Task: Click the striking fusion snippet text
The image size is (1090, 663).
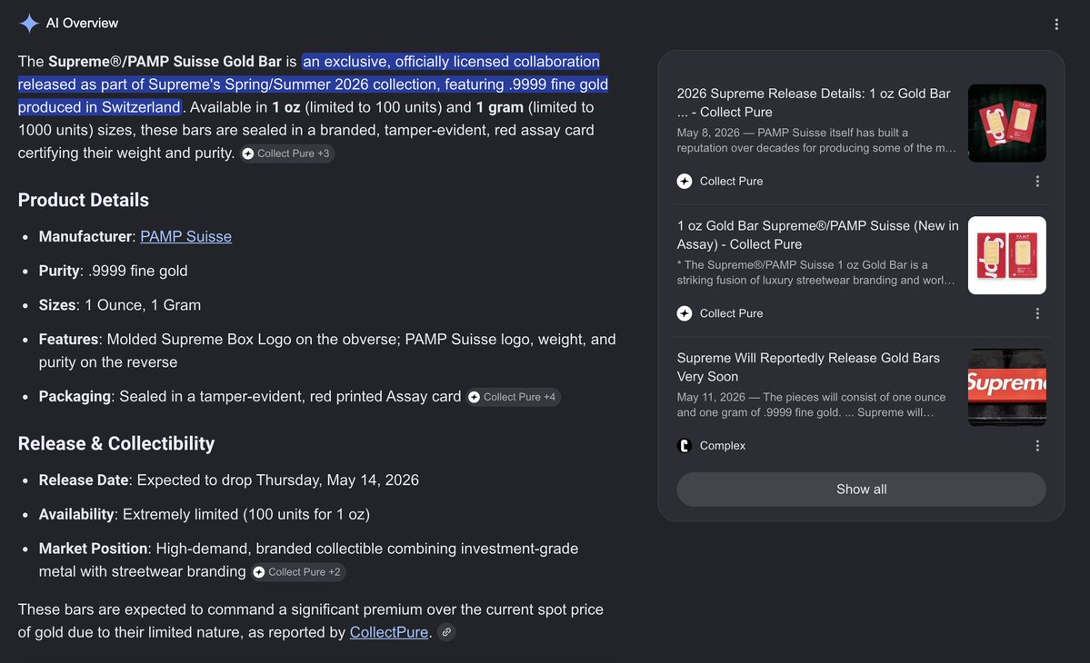Action: click(x=815, y=272)
